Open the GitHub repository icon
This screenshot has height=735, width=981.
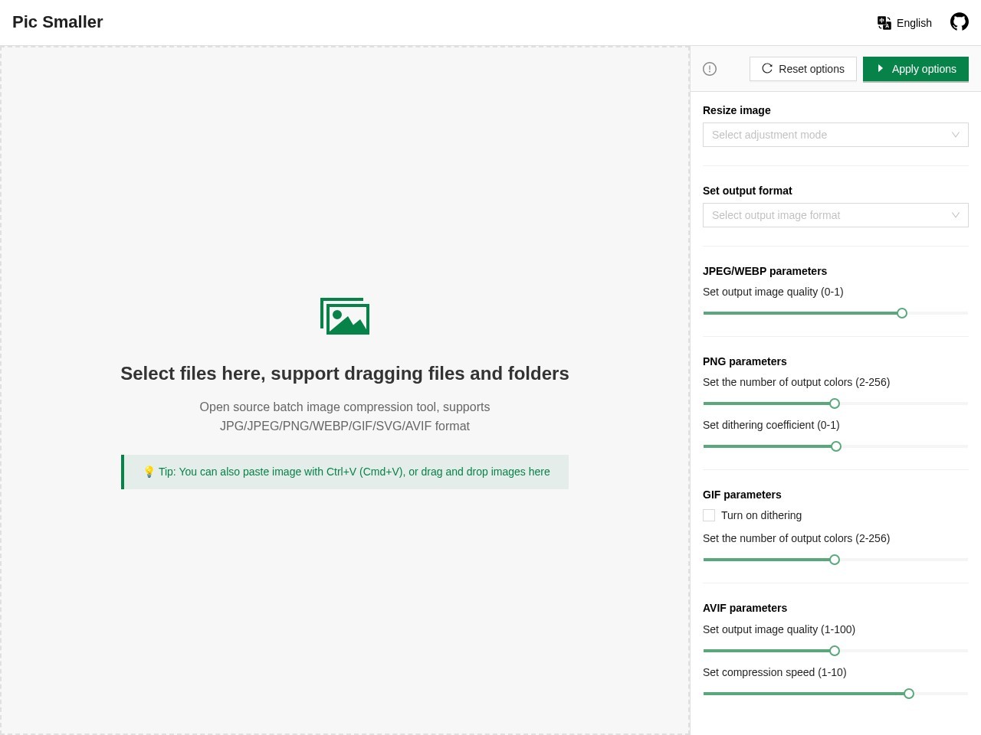[959, 22]
